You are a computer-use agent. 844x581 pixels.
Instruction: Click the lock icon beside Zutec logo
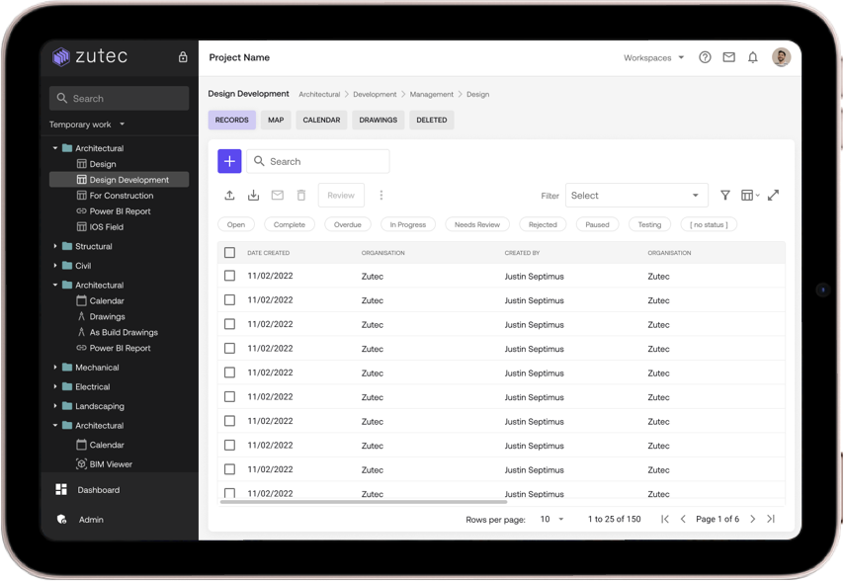pyautogui.click(x=182, y=57)
